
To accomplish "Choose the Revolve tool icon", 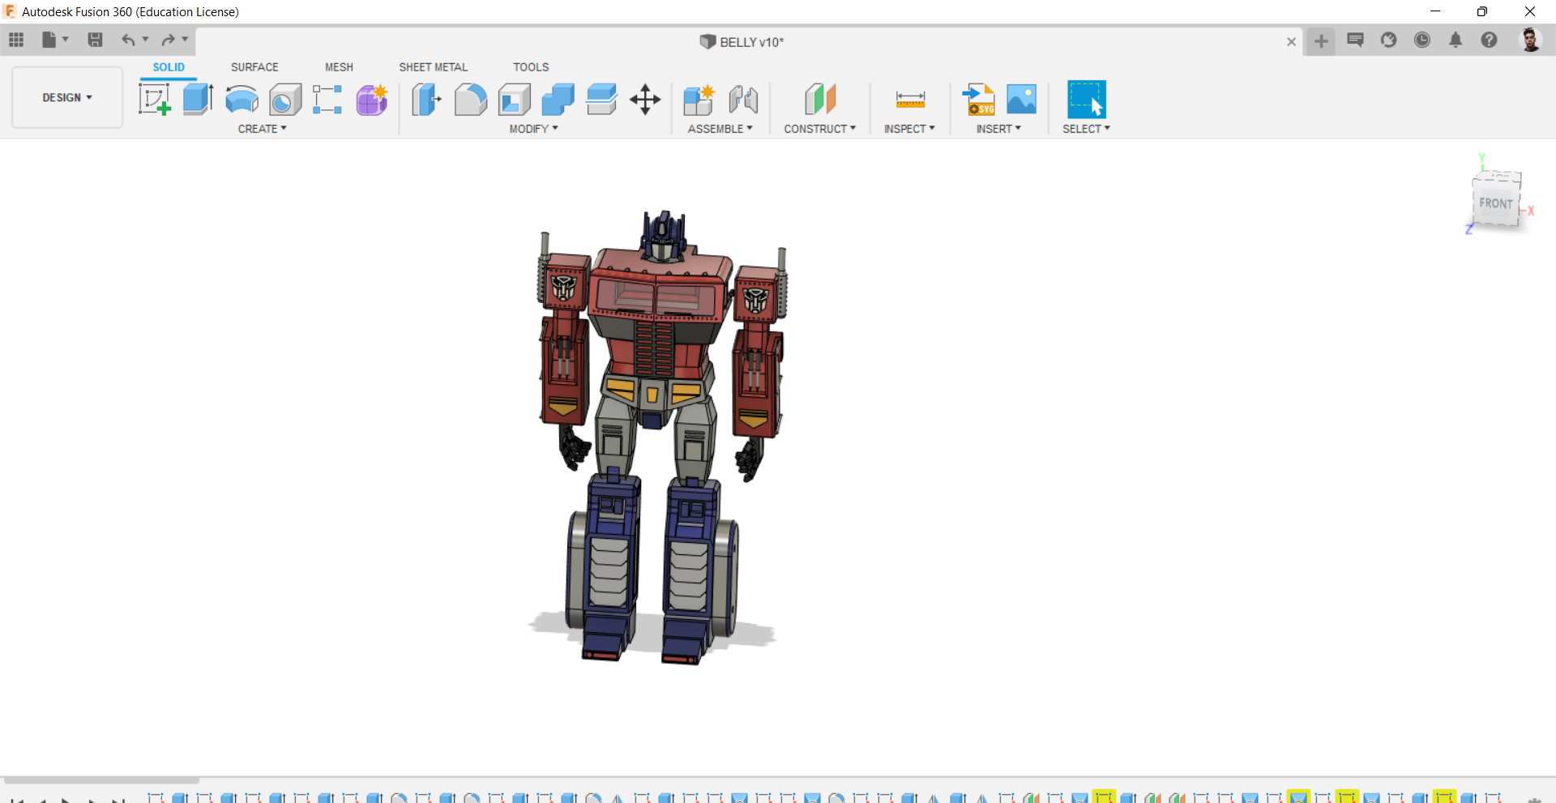I will pos(242,100).
